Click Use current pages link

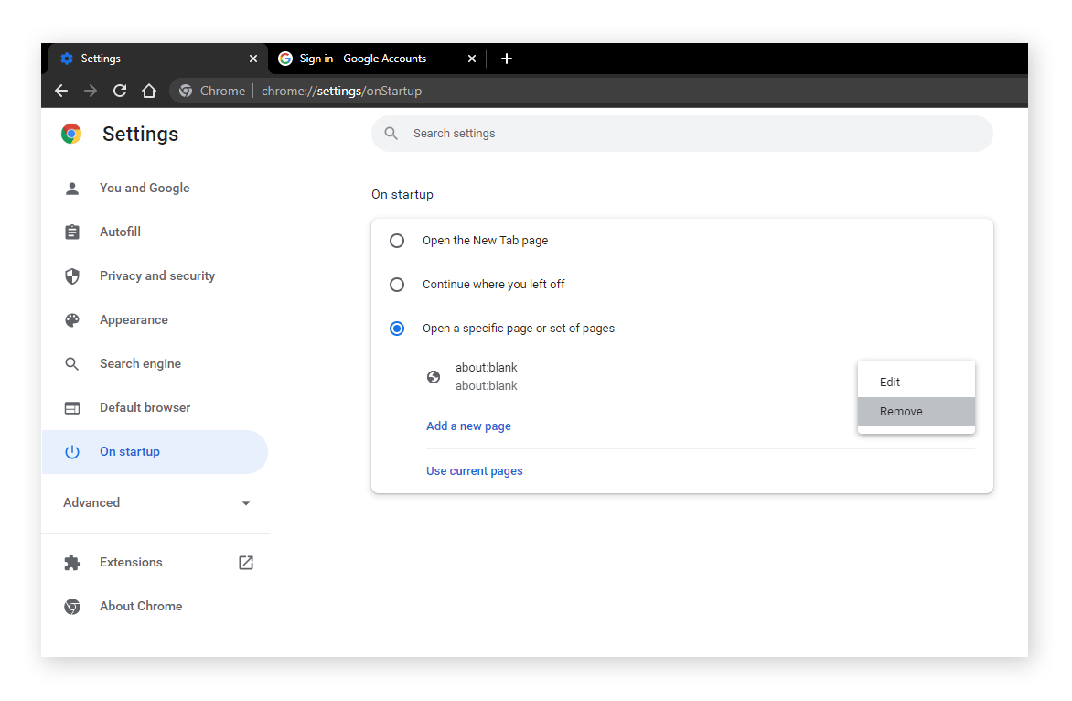click(475, 471)
